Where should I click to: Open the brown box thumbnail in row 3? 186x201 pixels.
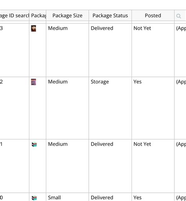pyautogui.click(x=33, y=29)
